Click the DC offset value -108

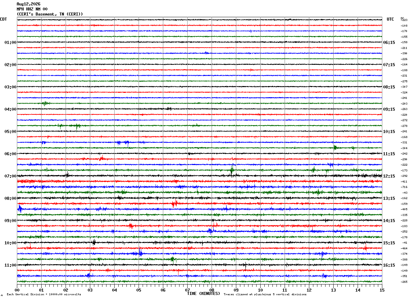coord(404,26)
